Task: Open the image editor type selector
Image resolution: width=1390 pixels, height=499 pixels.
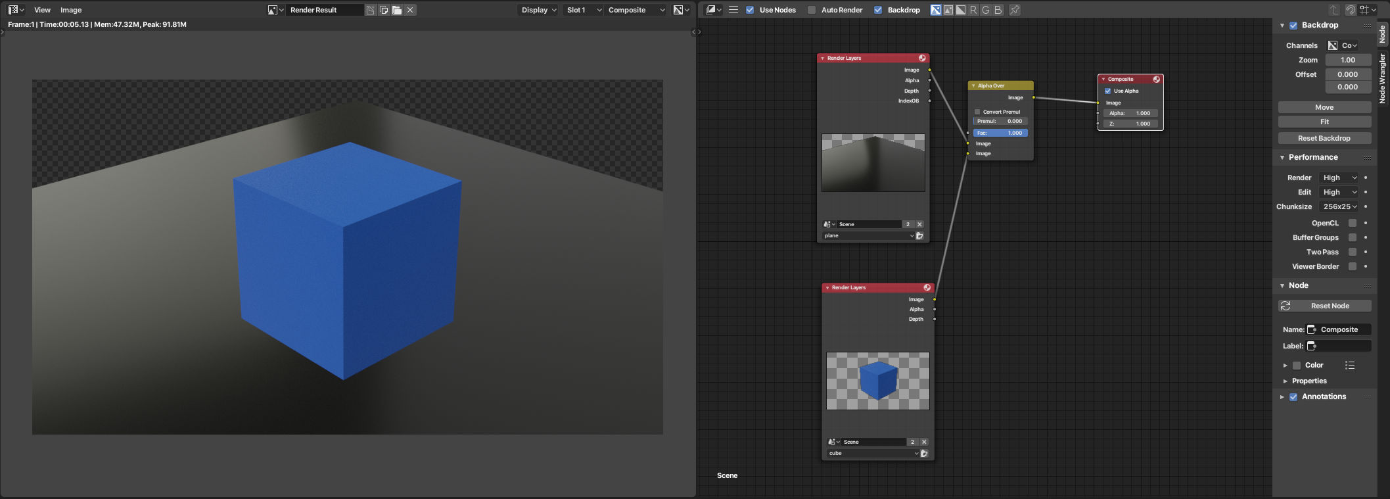Action: pos(16,10)
